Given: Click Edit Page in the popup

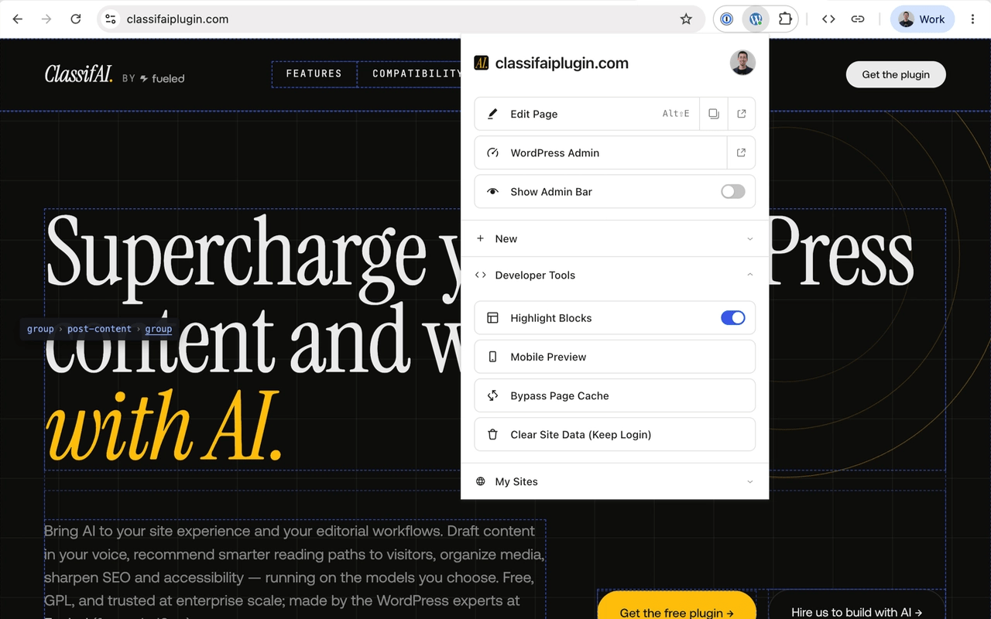Looking at the screenshot, I should (586, 114).
